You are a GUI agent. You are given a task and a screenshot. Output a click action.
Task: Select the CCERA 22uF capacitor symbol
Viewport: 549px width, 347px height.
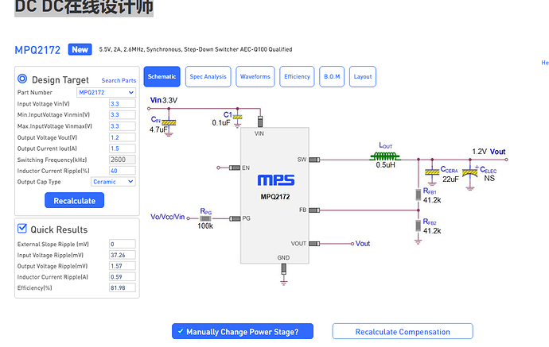(432, 172)
